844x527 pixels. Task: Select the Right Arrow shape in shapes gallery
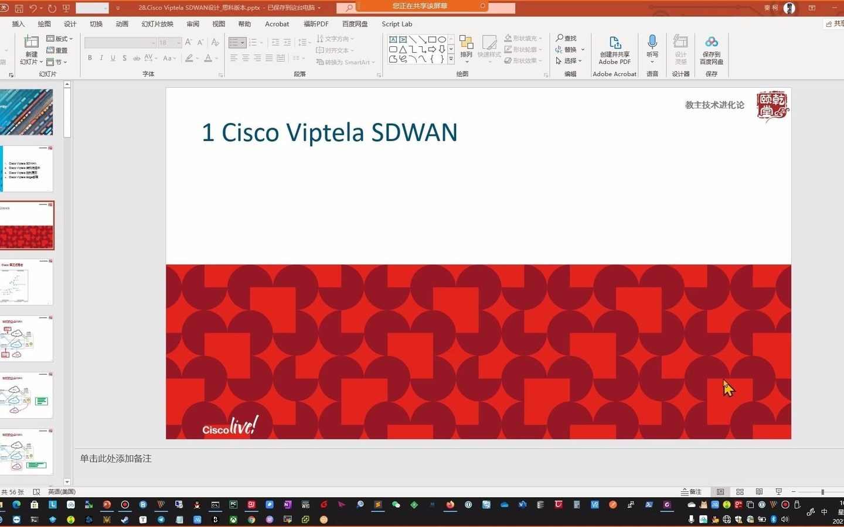click(432, 49)
